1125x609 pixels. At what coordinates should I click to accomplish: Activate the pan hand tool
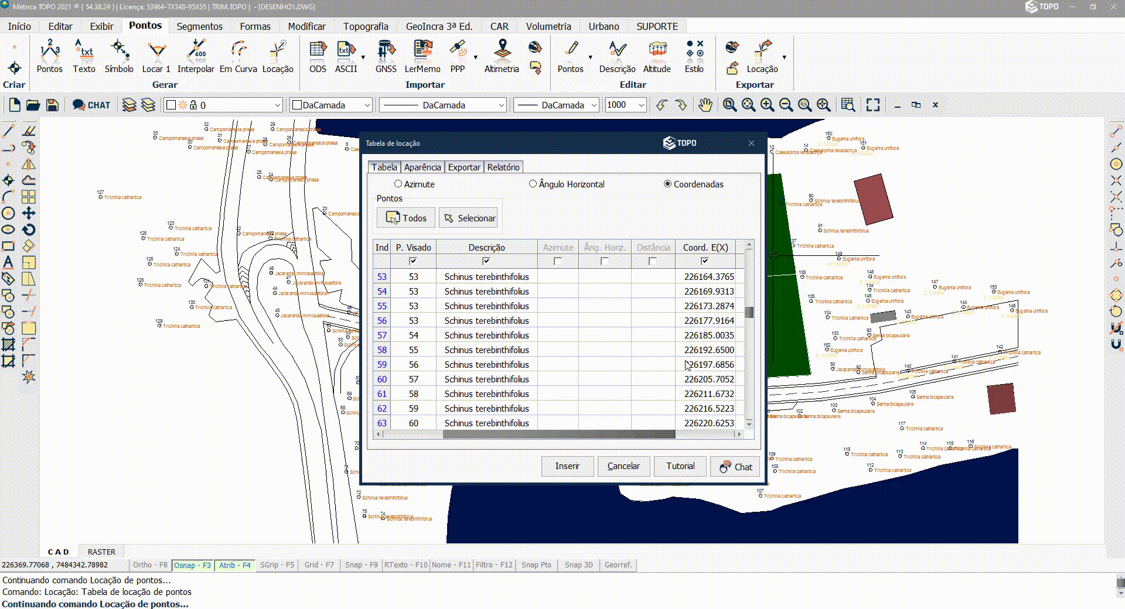(x=705, y=105)
